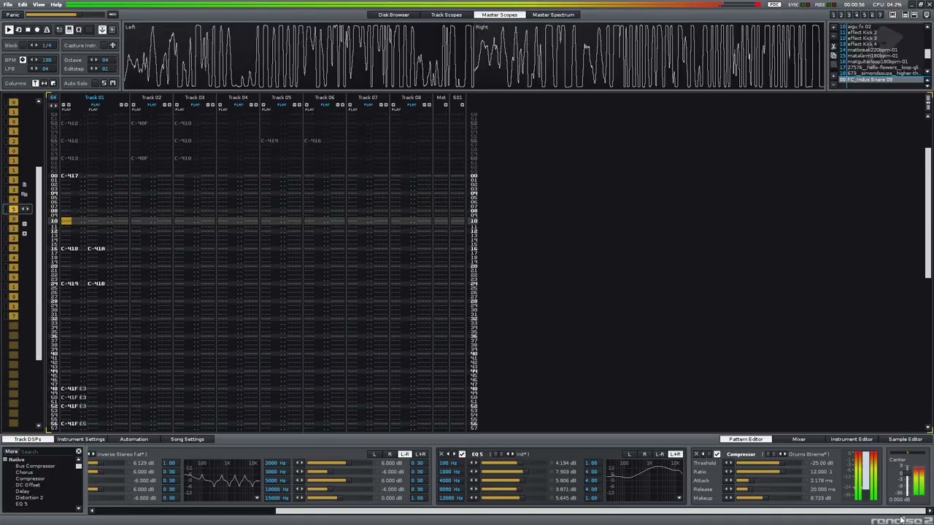Select Chorus in DSP list

(x=24, y=472)
